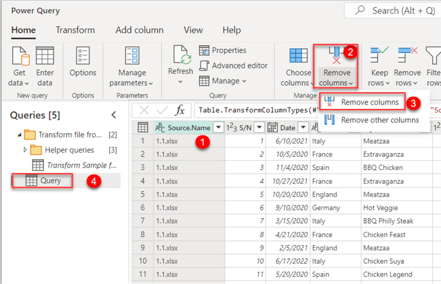Click the Refresh icon
441x284 pixels.
tap(180, 56)
